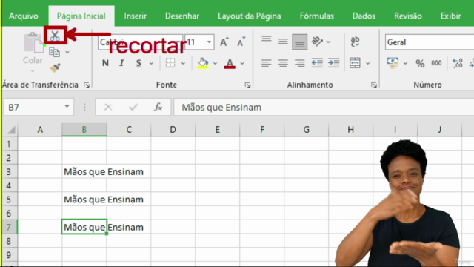Apply thousands separator 000 style
The image size is (474, 267).
pyautogui.click(x=436, y=63)
